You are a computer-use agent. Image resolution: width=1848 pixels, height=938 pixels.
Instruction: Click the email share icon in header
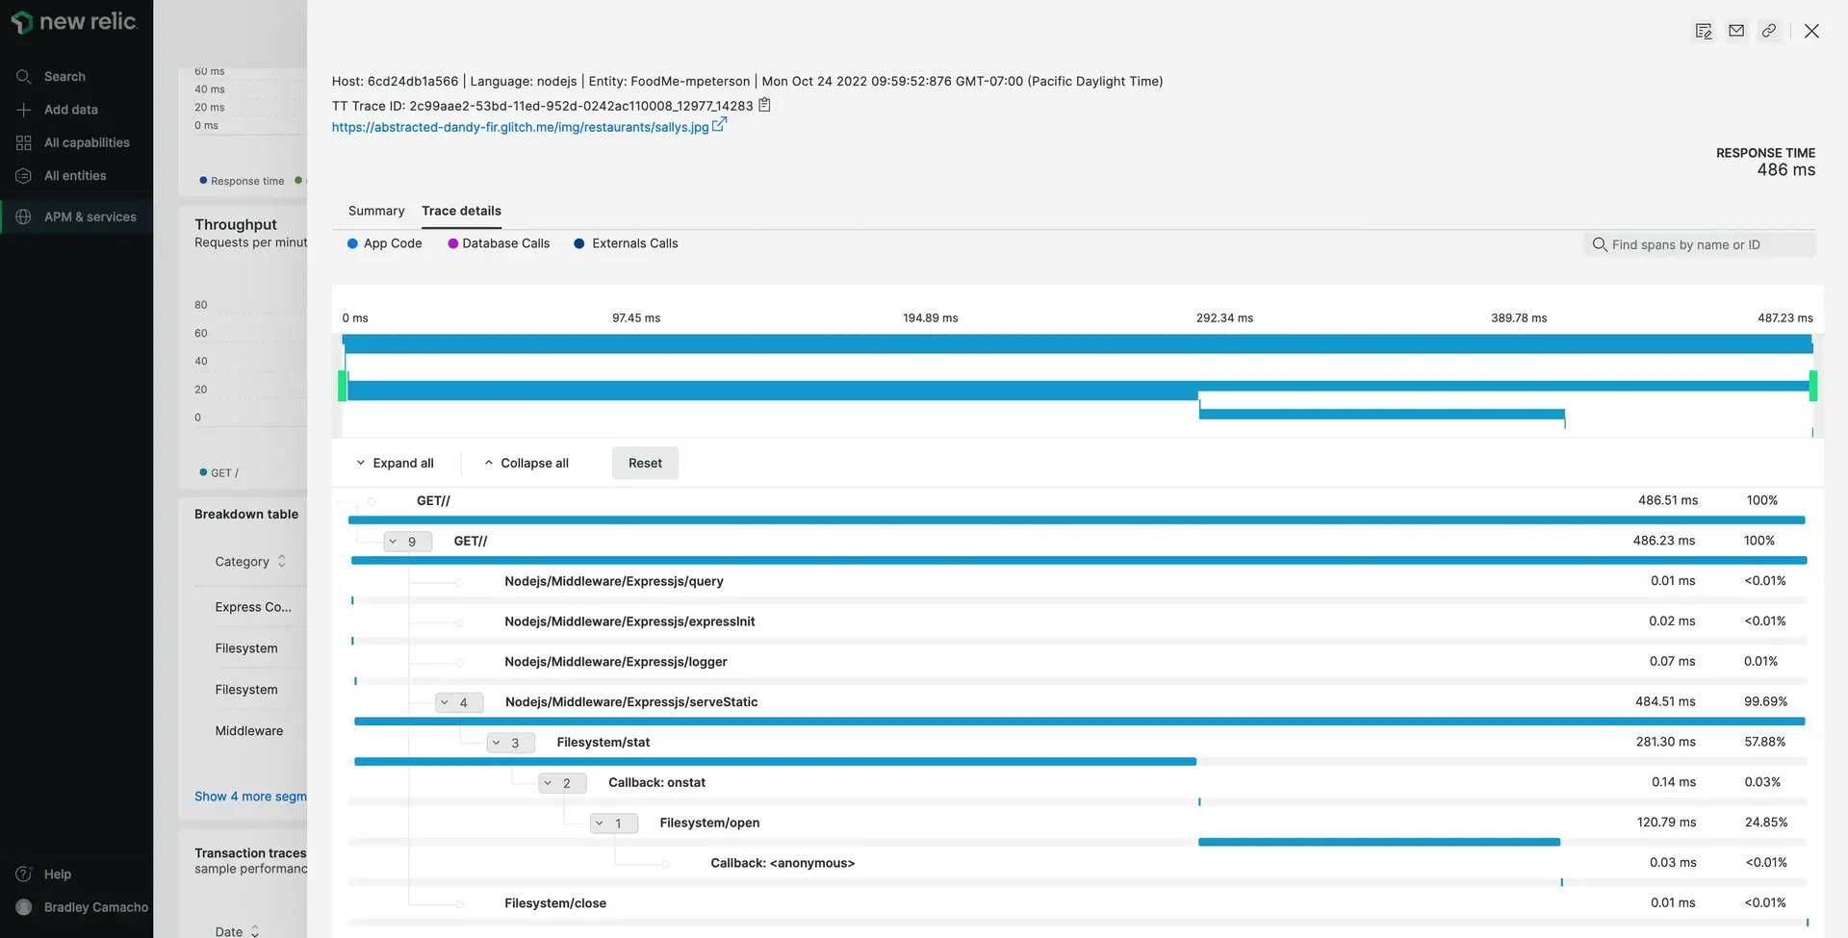[x=1736, y=31]
